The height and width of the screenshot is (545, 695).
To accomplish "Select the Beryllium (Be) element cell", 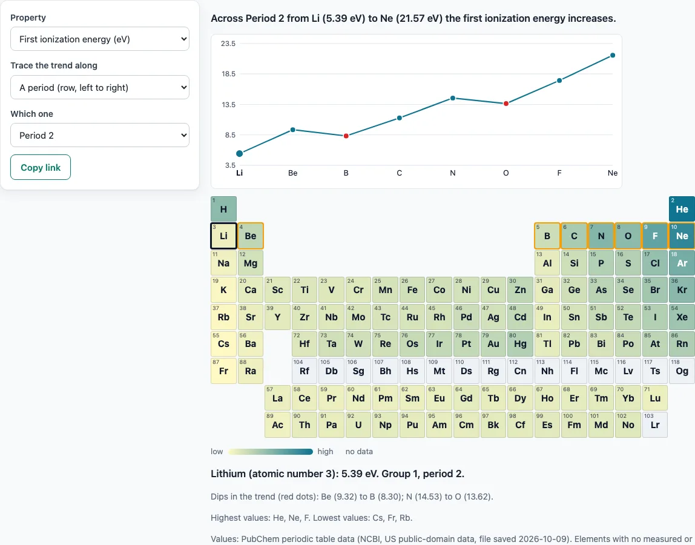I will 251,236.
